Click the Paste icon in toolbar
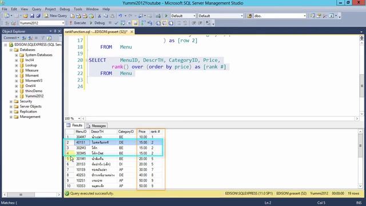Screen dimensions: 366x206 coord(112,16)
